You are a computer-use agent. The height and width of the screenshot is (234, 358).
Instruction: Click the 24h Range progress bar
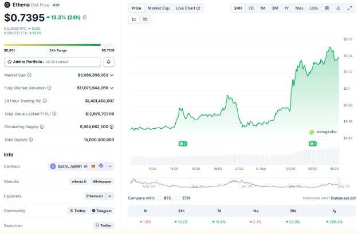[59, 45]
